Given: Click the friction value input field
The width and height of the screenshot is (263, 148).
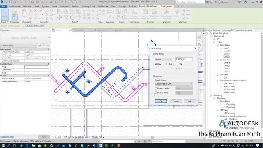Looking at the screenshot, I should click(184, 59).
